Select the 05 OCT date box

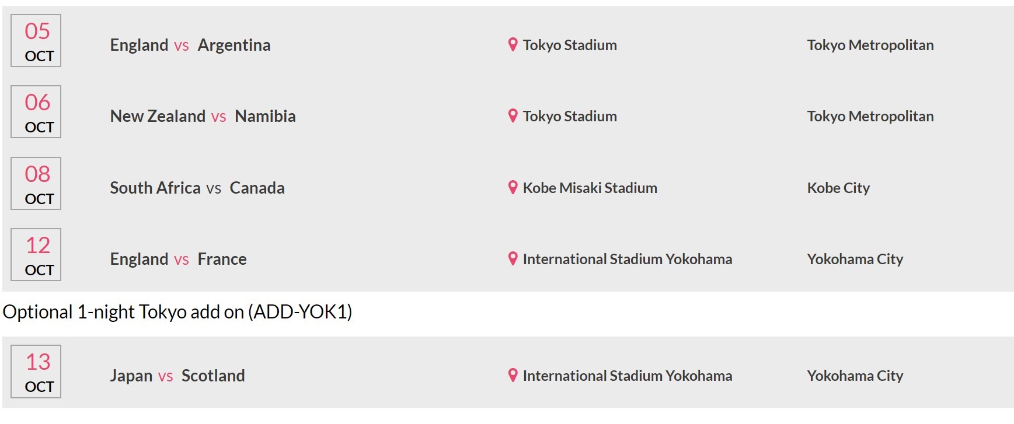(x=36, y=41)
